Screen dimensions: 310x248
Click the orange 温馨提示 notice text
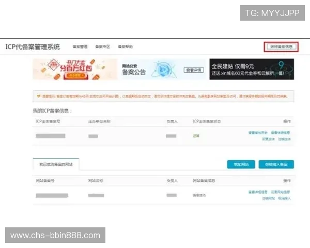[165, 96]
